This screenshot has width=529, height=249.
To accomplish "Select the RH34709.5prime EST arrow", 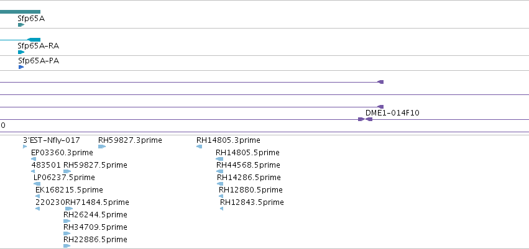I will (67, 233).
